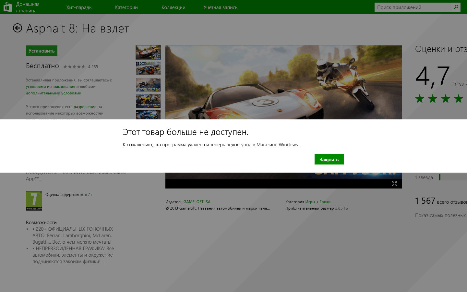Select the 190+ cars screenshot thumbnail
467x292 pixels.
point(148,68)
